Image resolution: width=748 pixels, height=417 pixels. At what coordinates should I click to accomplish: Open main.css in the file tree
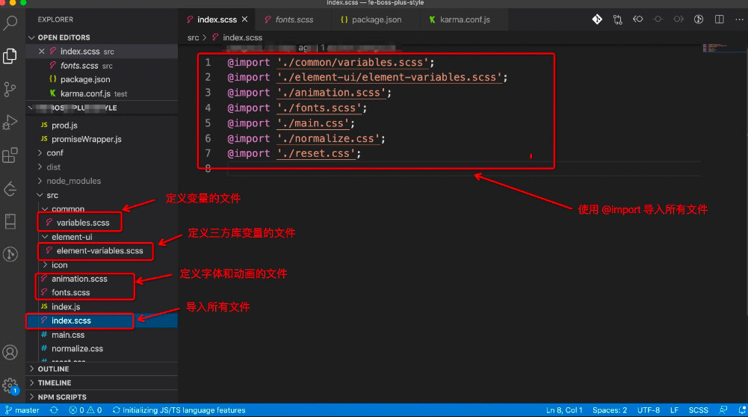(68, 335)
